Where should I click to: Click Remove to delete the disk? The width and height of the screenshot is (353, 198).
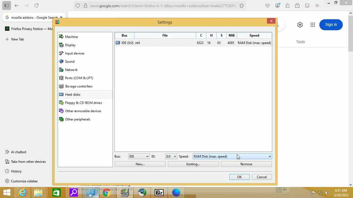pyautogui.click(x=246, y=164)
